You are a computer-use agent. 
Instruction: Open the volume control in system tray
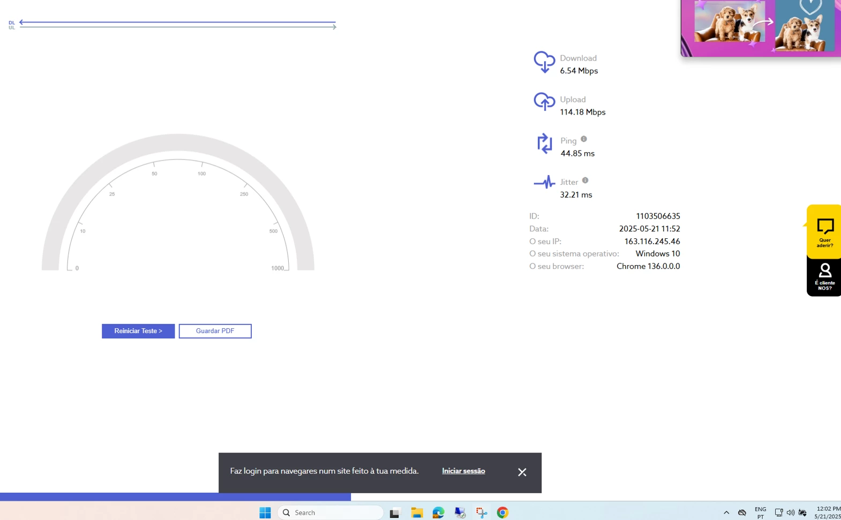point(791,513)
